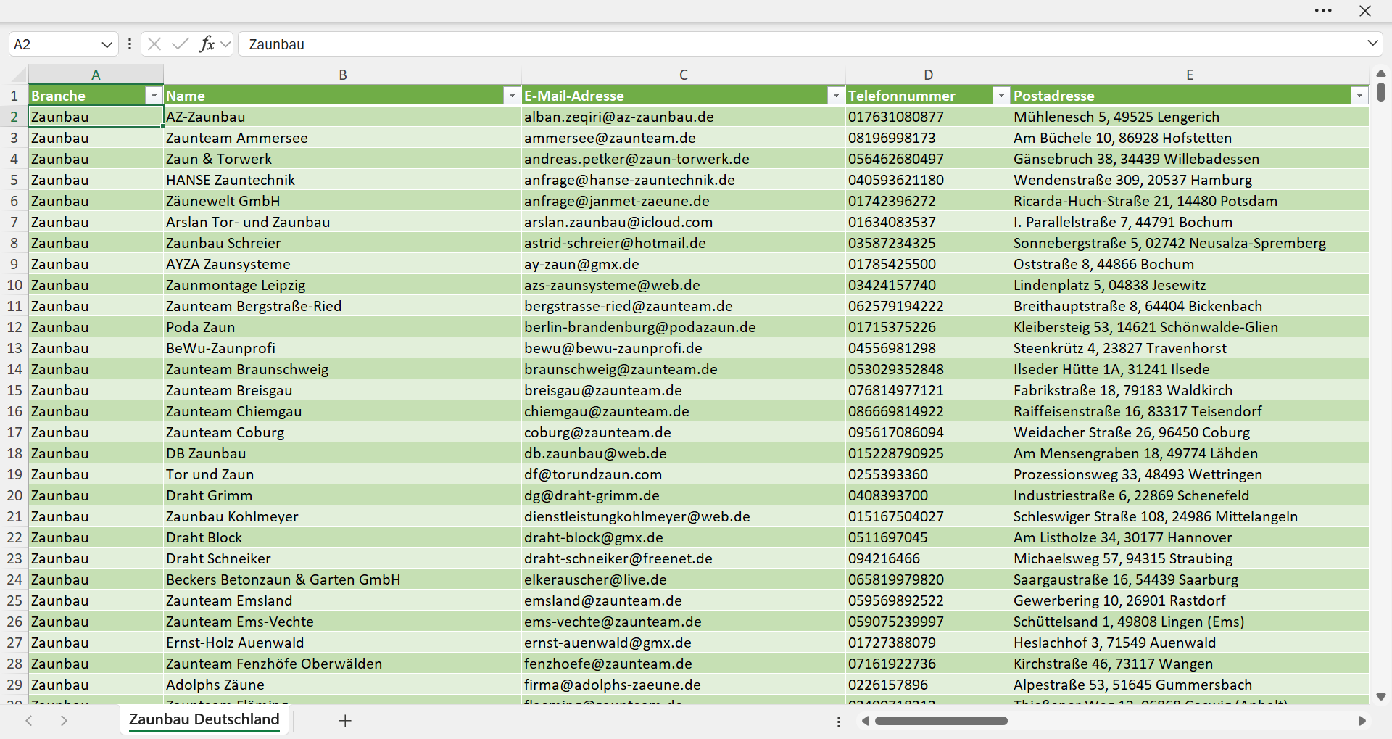
Task: Select the Zaunteam Braunschweig cell
Action: [342, 369]
